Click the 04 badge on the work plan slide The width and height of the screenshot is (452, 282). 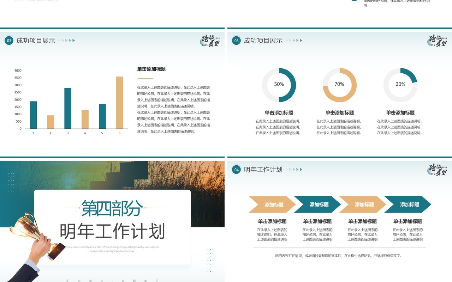coord(236,170)
